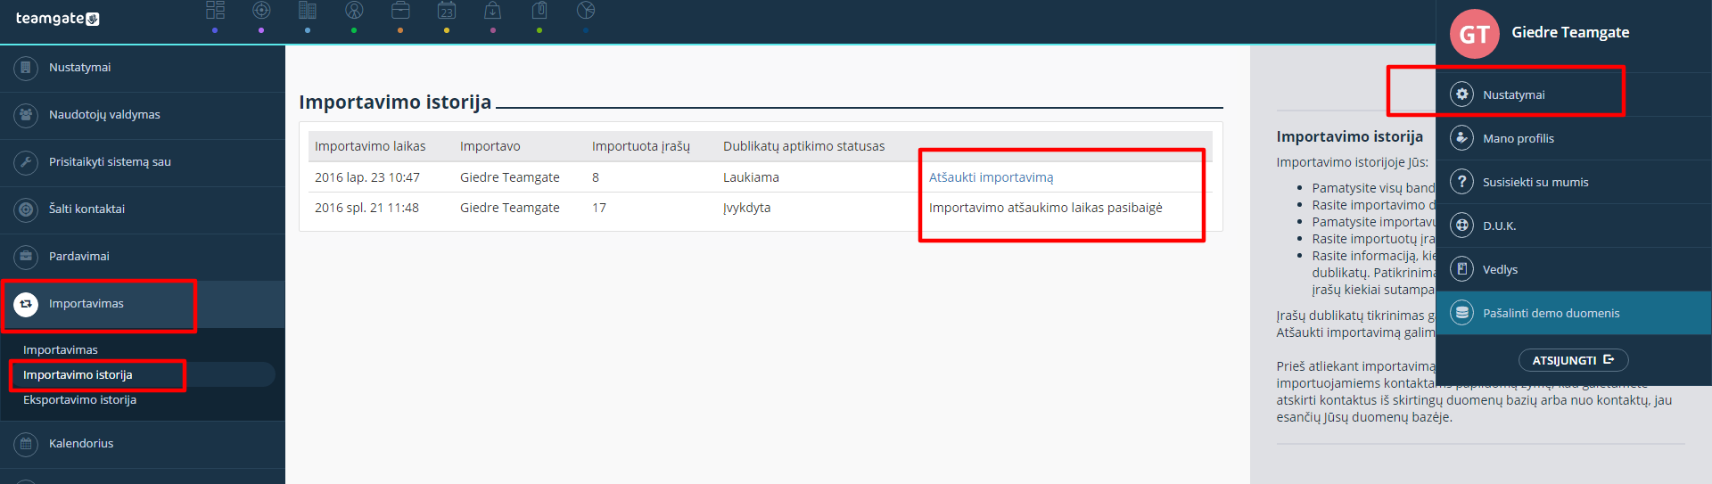
Task: Click the Importavimo laikas column header
Action: click(370, 146)
